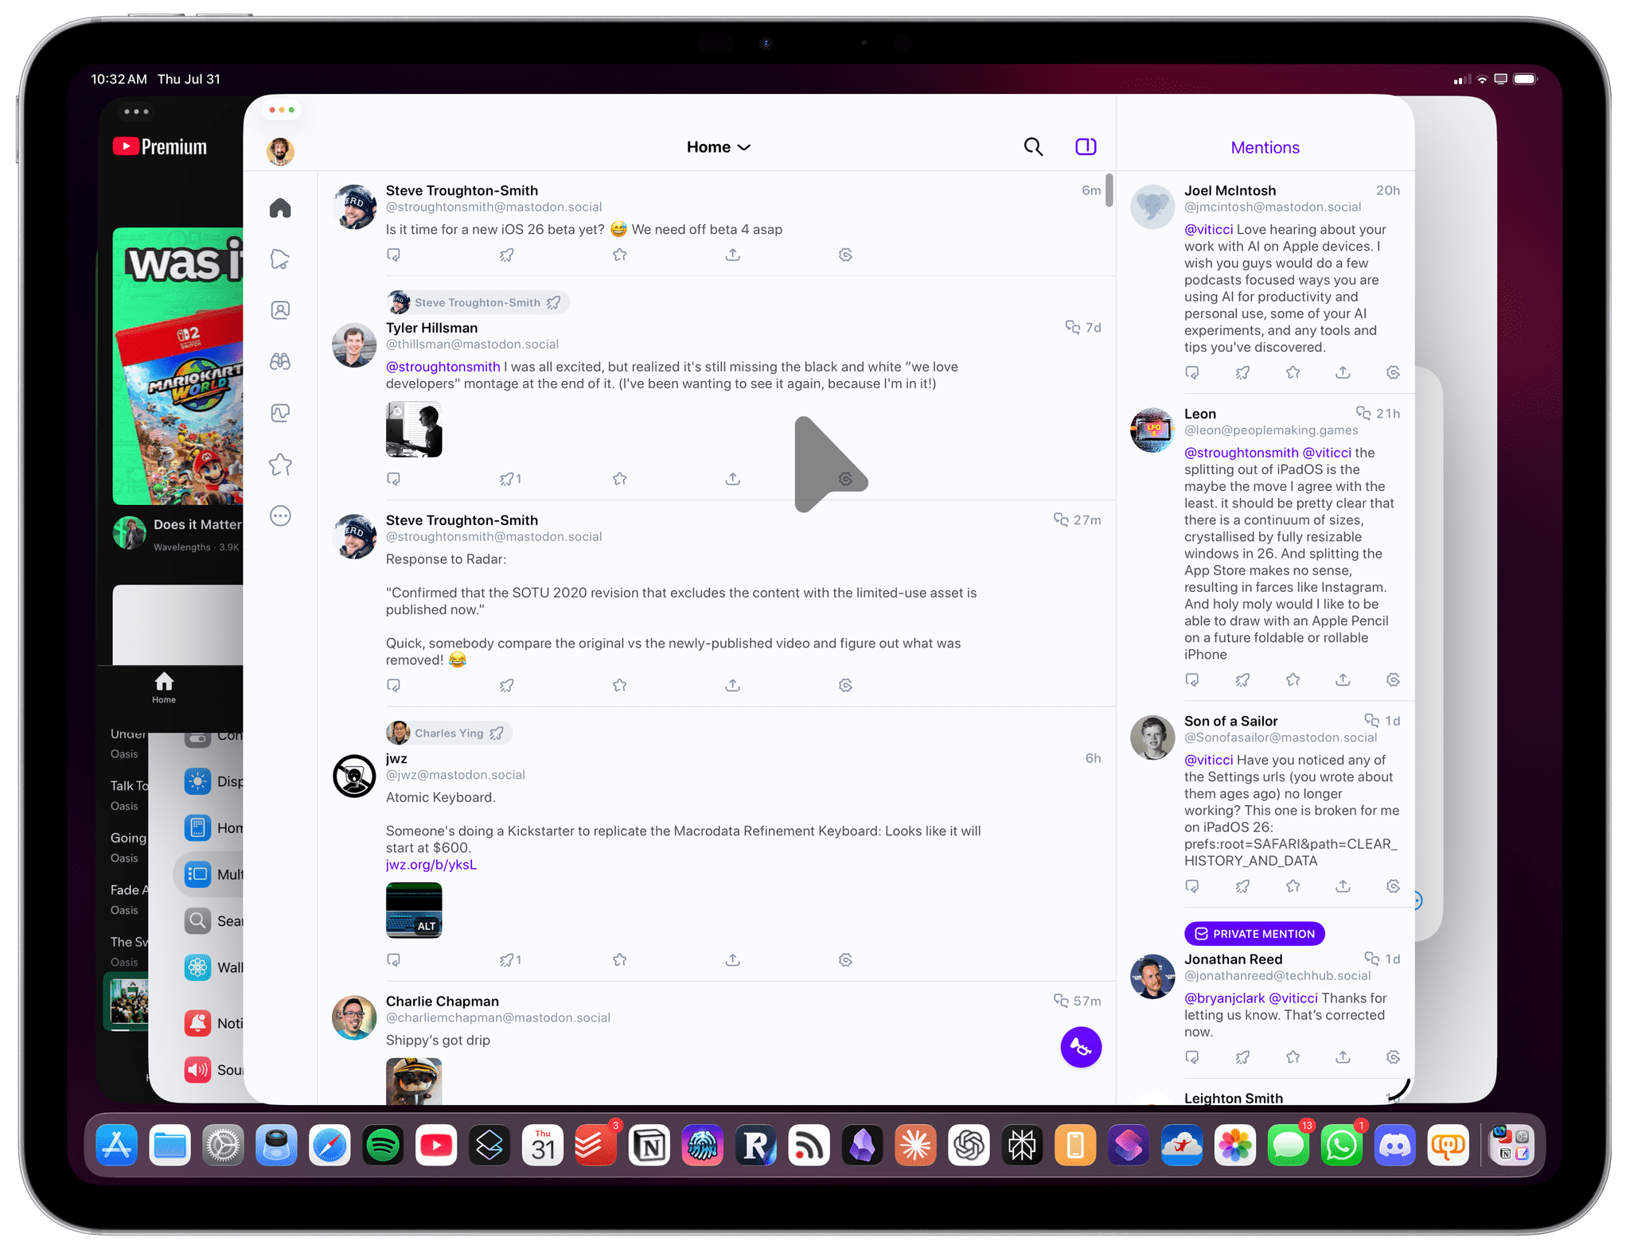Favorite Joel McIntosh's mention
This screenshot has height=1249, width=1630.
pos(1293,372)
